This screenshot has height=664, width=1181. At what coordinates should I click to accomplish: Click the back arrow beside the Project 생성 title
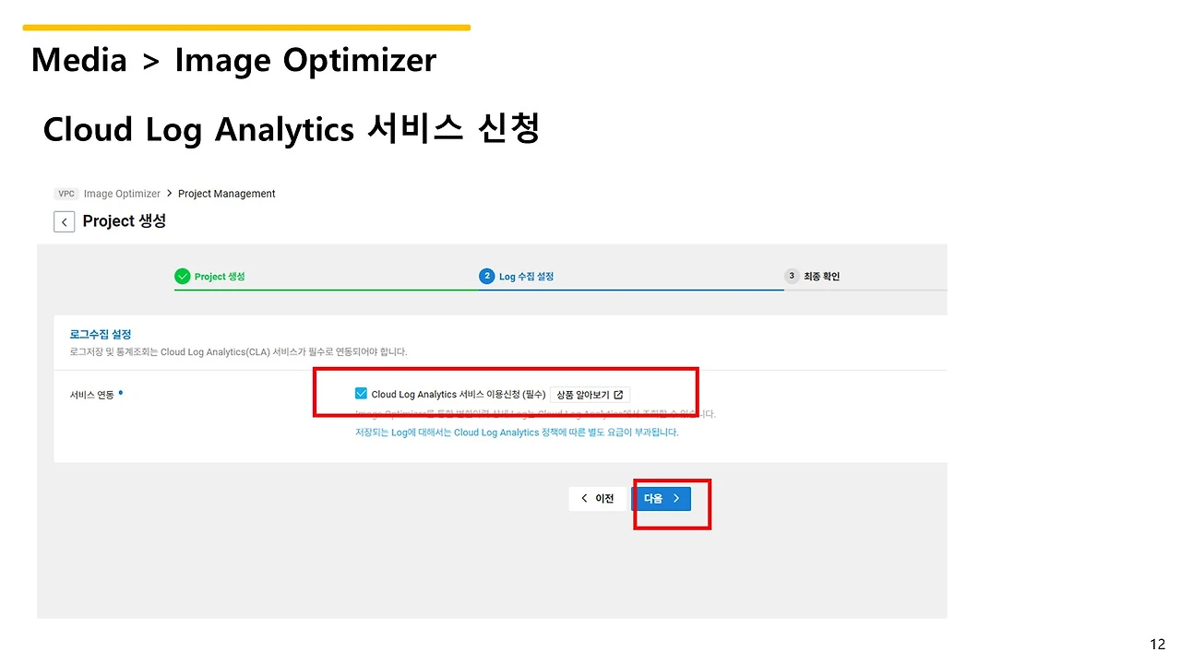pyautogui.click(x=64, y=222)
